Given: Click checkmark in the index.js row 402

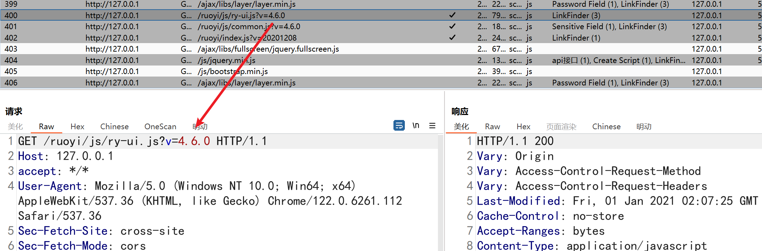Looking at the screenshot, I should point(452,38).
